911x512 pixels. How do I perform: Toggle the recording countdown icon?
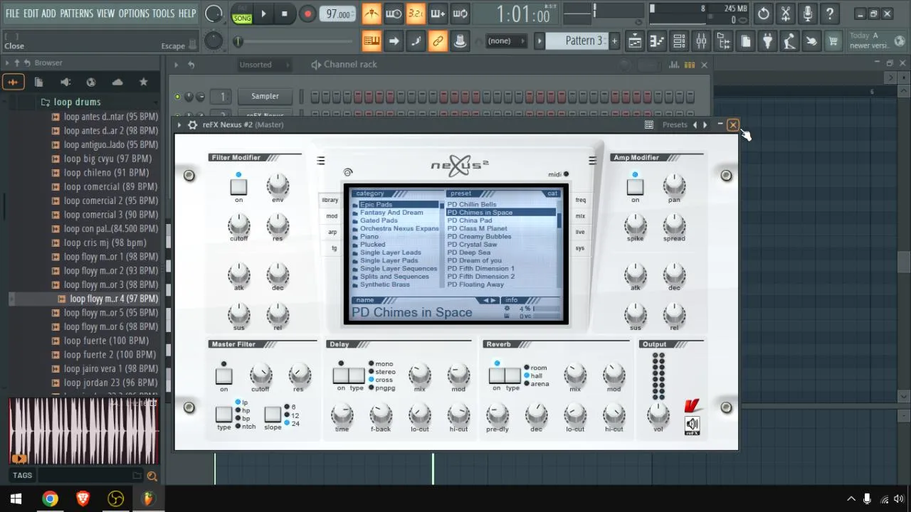click(x=416, y=14)
